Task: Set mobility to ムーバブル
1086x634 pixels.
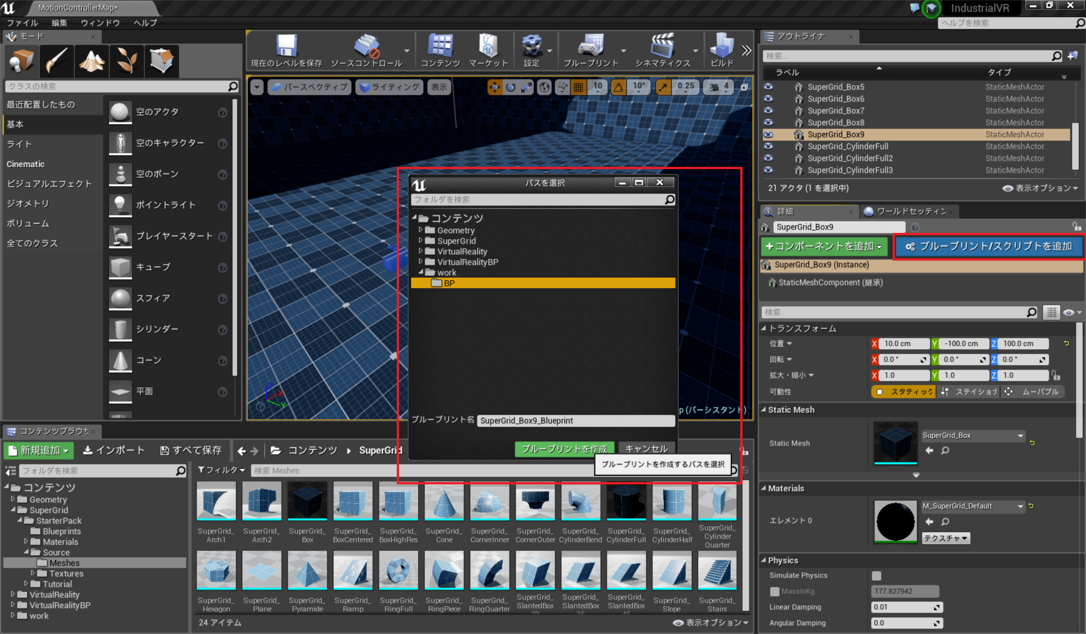Action: (x=1033, y=391)
